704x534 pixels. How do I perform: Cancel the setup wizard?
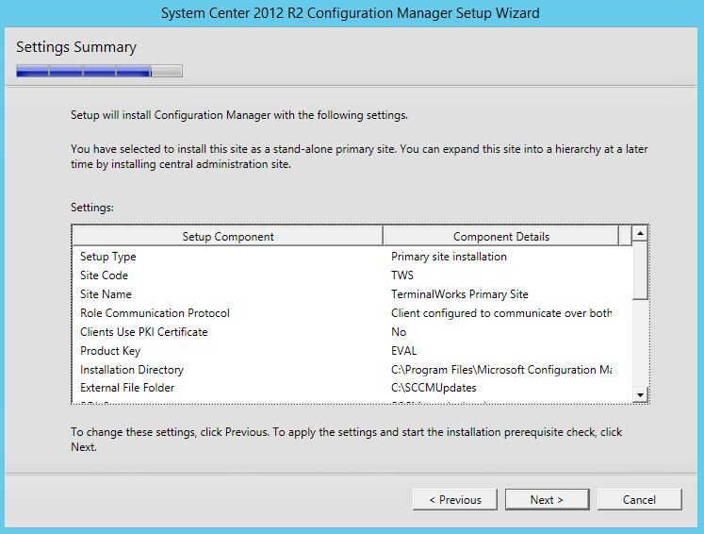pyautogui.click(x=639, y=499)
